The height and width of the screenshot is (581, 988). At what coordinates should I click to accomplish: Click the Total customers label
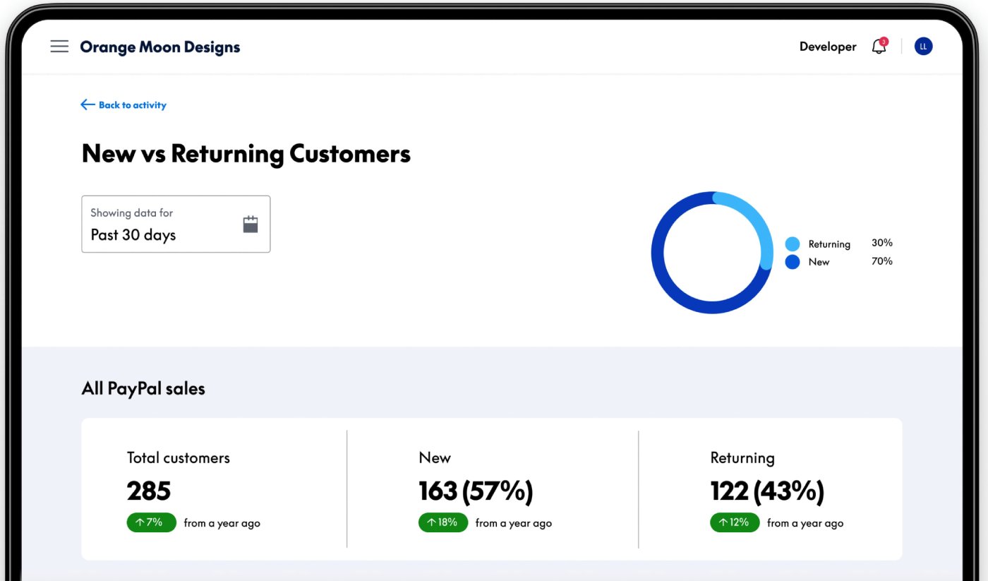point(179,457)
